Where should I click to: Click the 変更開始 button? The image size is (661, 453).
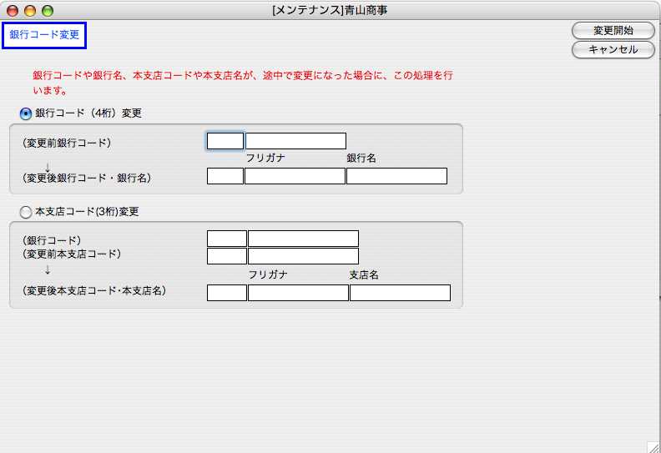pos(613,30)
